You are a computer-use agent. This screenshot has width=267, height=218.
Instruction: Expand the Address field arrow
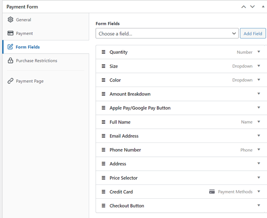(x=259, y=164)
